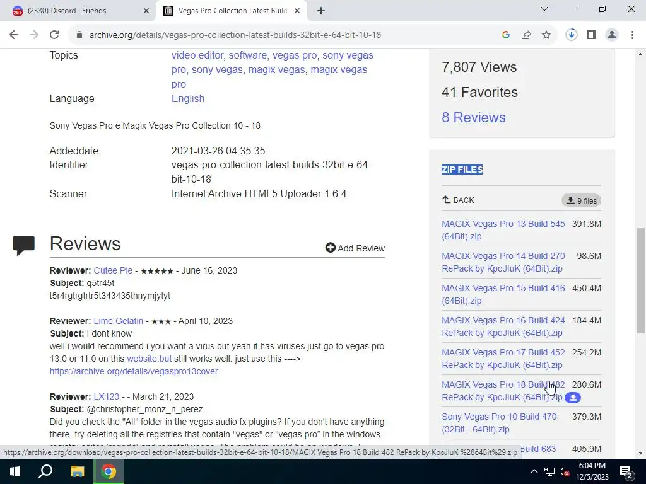Click the Chrome taskbar icon

point(109,471)
